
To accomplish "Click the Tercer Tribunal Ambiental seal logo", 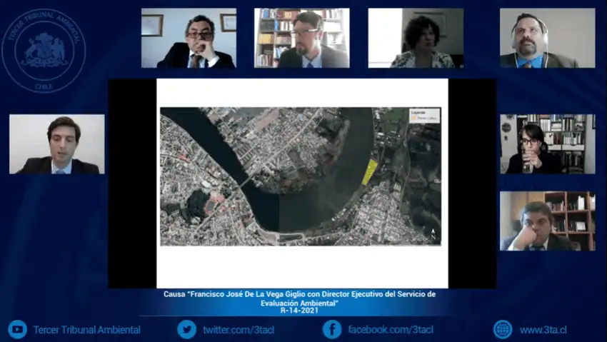I will tap(44, 50).
